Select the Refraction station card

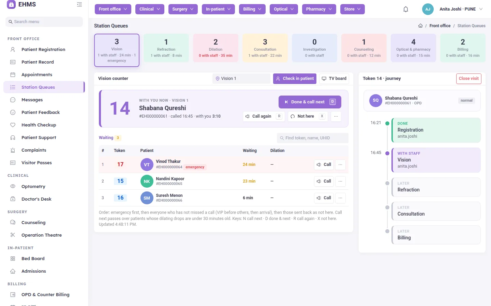(x=166, y=48)
